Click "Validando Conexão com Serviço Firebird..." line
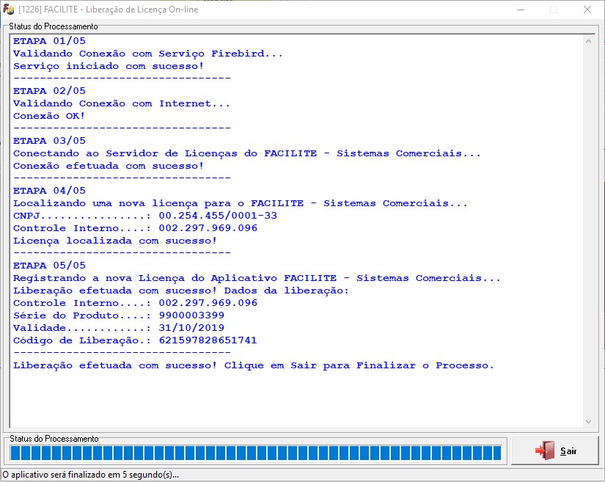 pos(148,54)
